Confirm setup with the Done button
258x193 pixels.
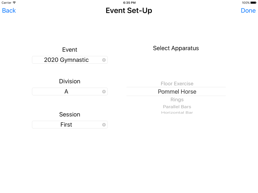[x=248, y=11]
